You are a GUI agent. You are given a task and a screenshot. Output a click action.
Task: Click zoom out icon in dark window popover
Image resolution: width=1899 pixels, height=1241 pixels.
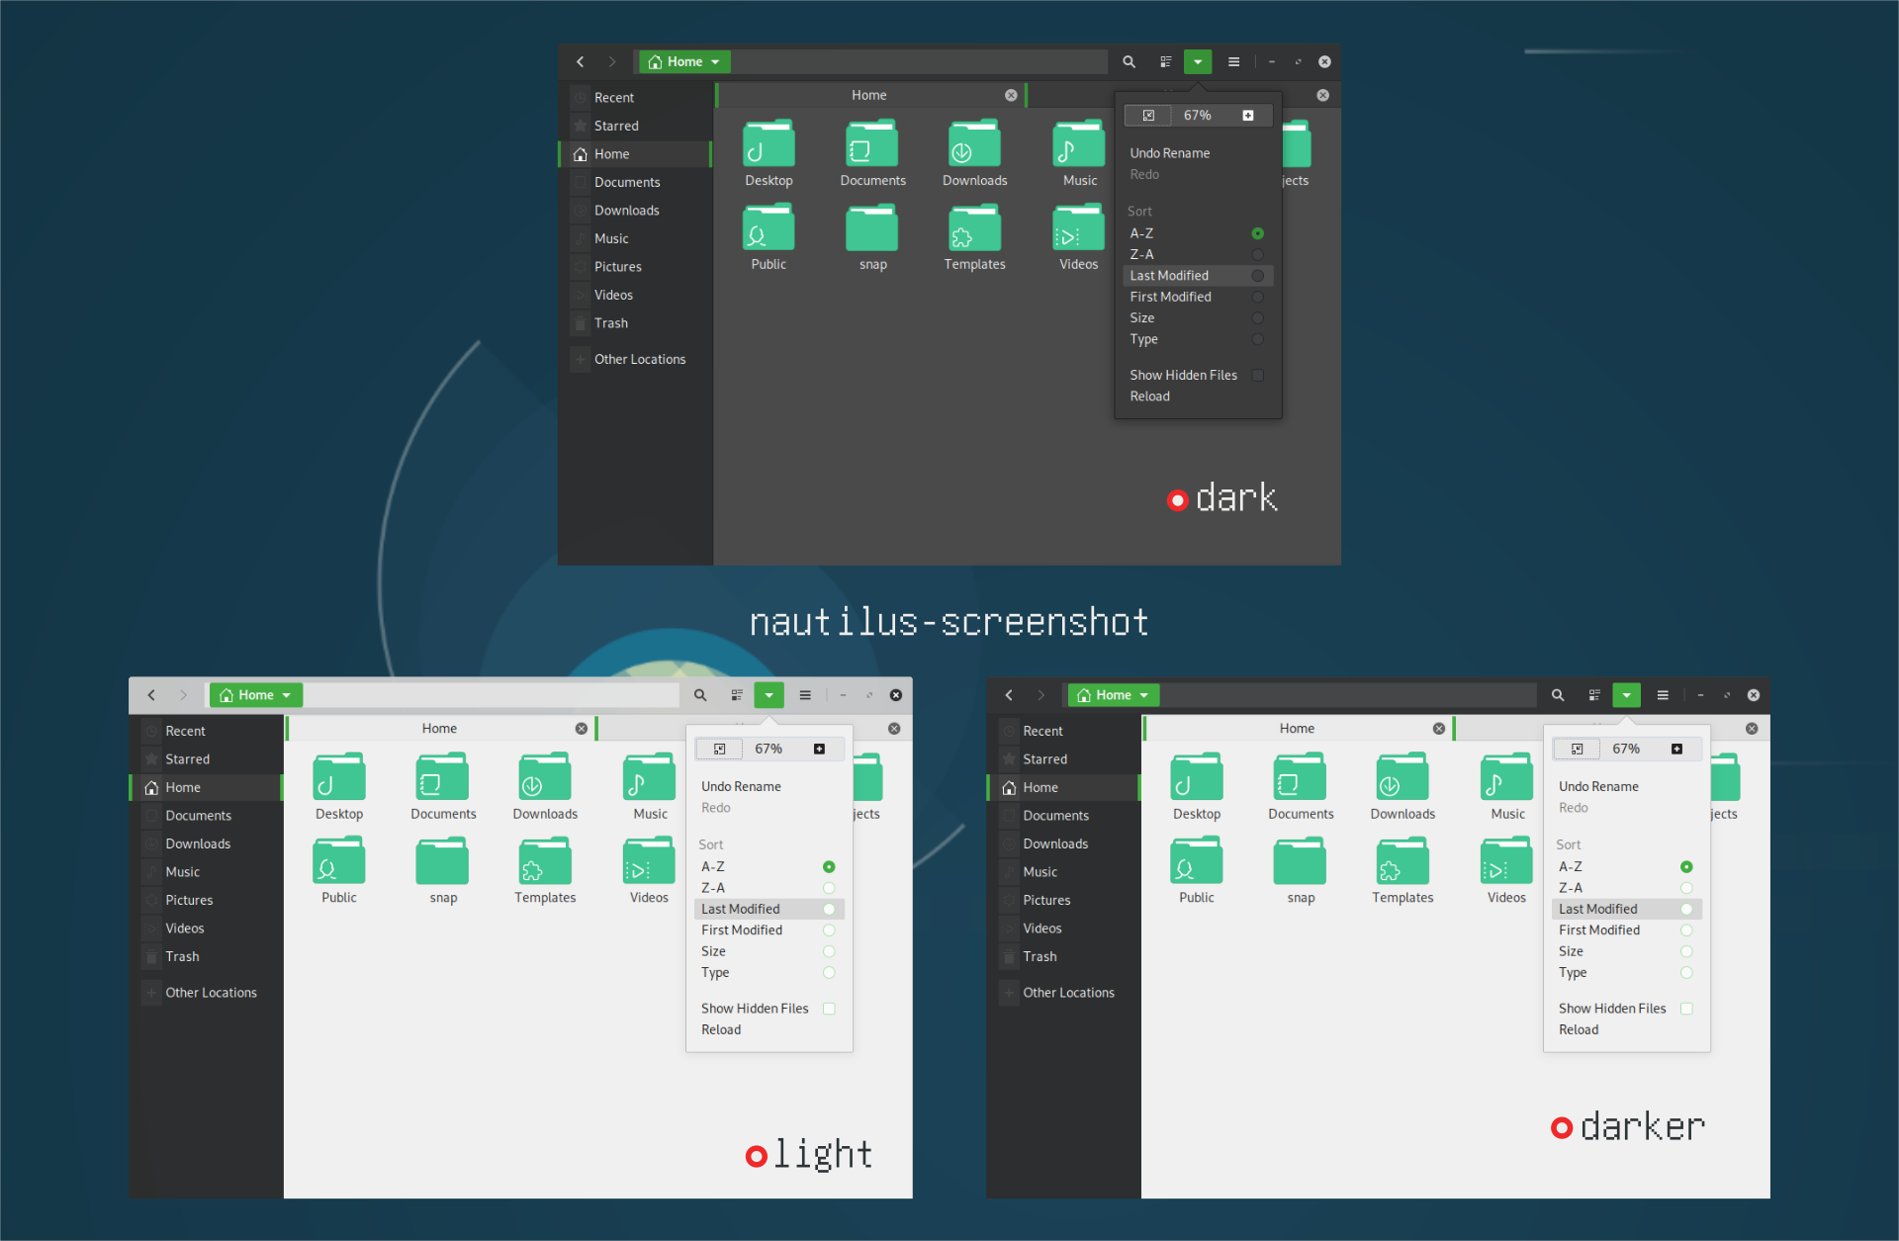click(1148, 116)
